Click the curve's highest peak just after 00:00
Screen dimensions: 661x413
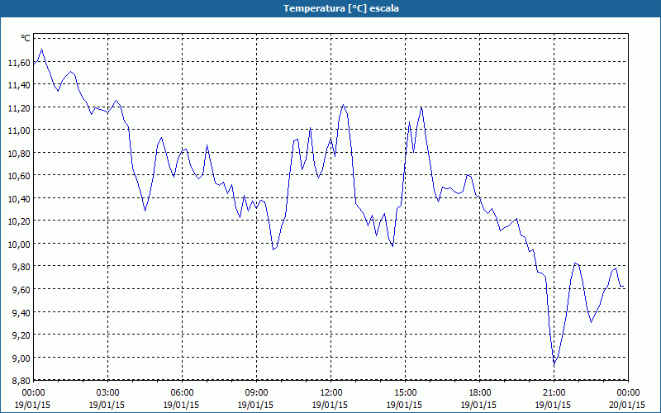click(41, 50)
